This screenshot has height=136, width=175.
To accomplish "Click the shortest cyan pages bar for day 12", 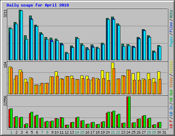I will [68, 57].
